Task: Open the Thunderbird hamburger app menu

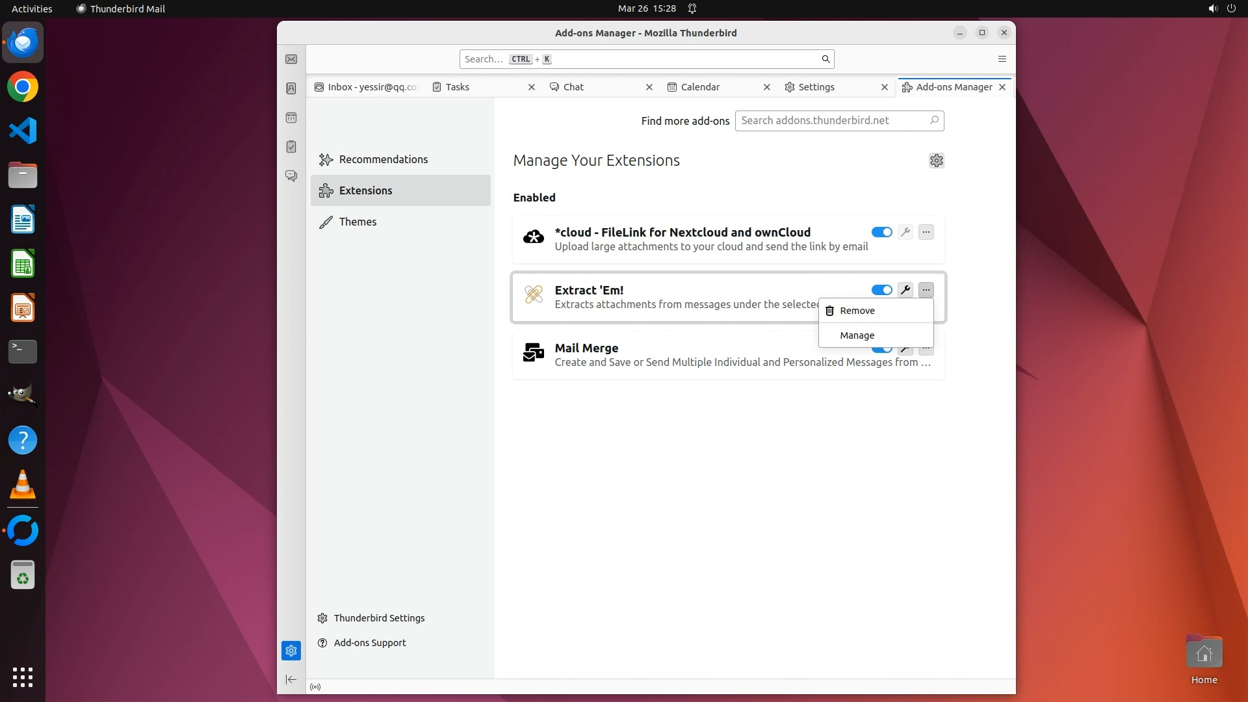Action: click(1002, 59)
